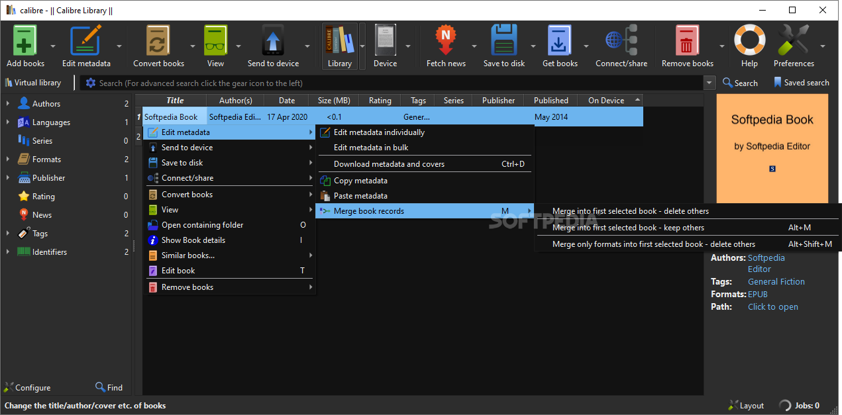Click the Search button
842x415 pixels.
click(740, 83)
